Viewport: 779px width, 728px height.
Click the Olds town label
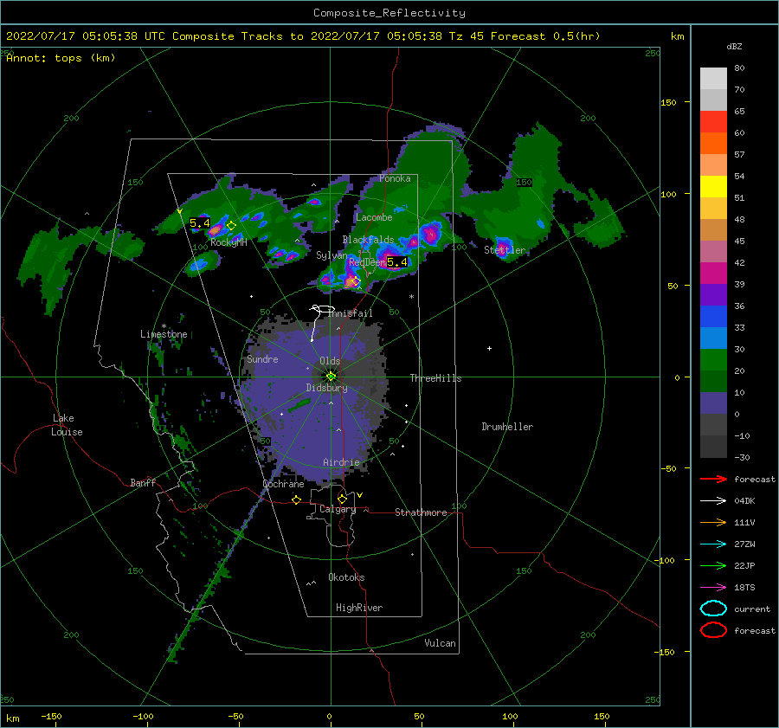[x=330, y=361]
